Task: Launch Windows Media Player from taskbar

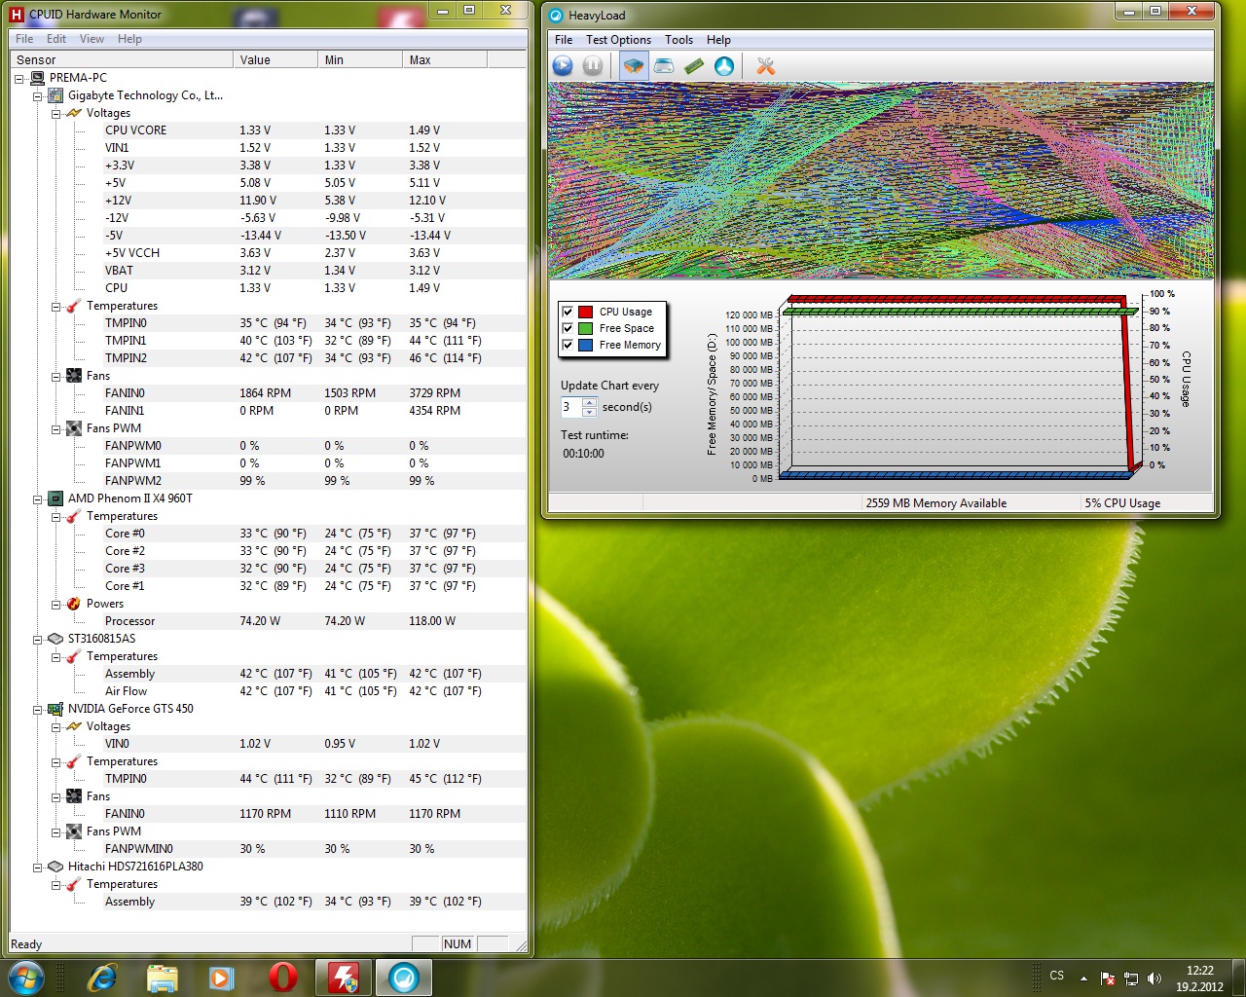Action: pos(222,977)
